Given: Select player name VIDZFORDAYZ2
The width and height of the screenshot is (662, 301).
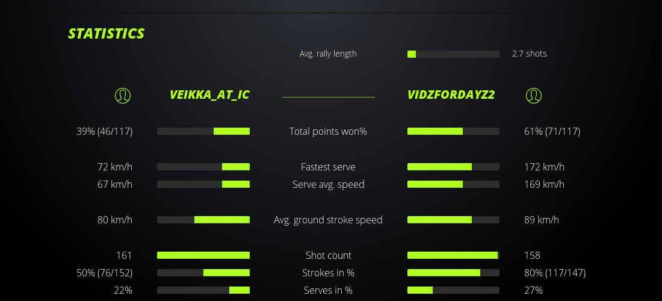Looking at the screenshot, I should (x=451, y=95).
